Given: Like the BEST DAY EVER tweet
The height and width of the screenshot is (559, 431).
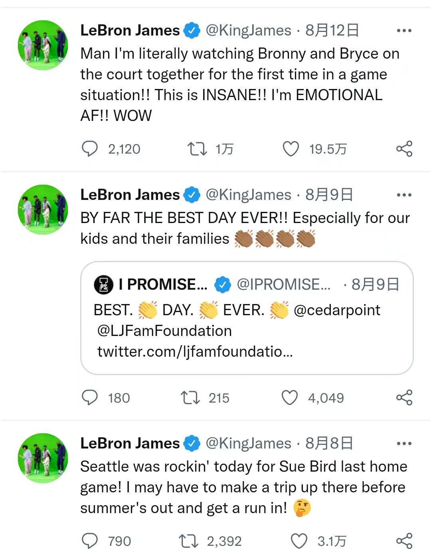Looking at the screenshot, I should pos(290,398).
